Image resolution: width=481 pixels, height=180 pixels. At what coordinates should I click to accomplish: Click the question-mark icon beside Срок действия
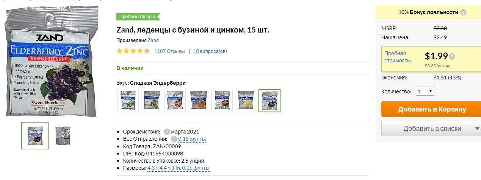[167, 132]
